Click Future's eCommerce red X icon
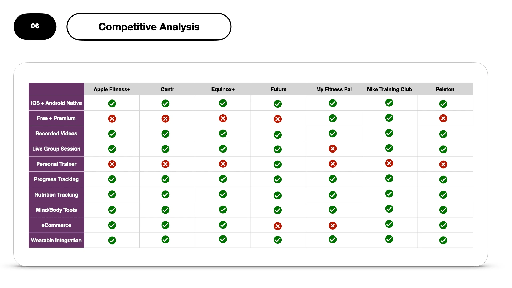 (x=278, y=226)
